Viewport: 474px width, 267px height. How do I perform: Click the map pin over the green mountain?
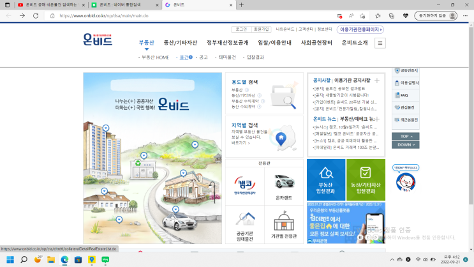pos(195,145)
